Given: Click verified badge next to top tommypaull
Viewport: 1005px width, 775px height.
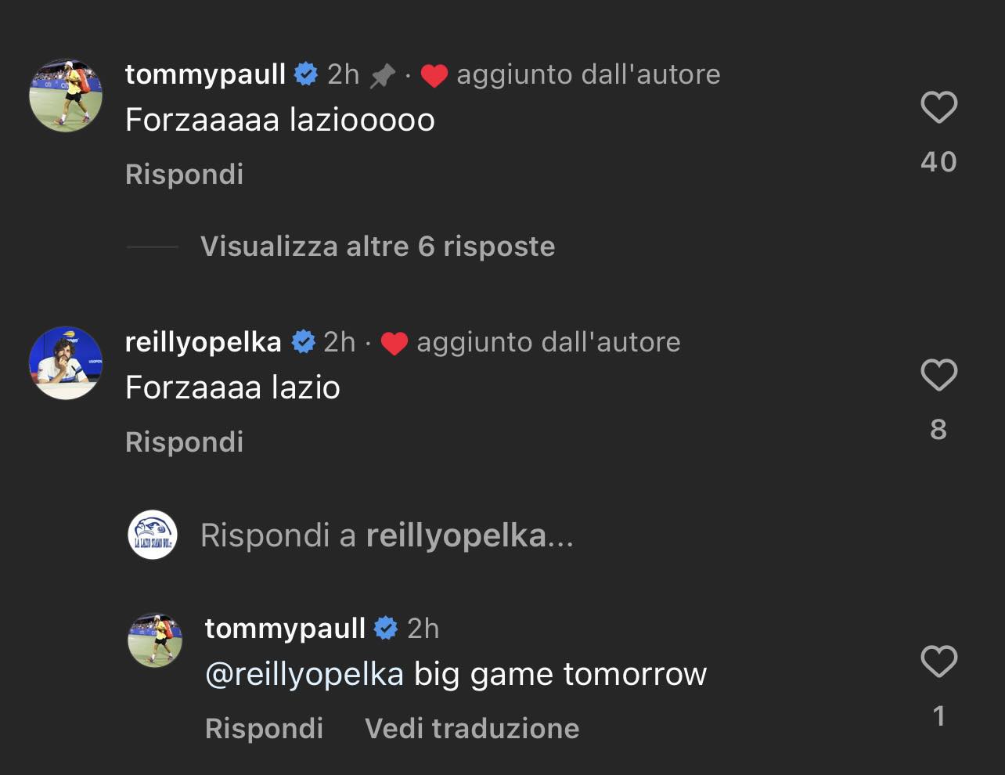Looking at the screenshot, I should 306,74.
